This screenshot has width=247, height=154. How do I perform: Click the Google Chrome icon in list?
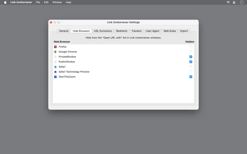(x=55, y=52)
